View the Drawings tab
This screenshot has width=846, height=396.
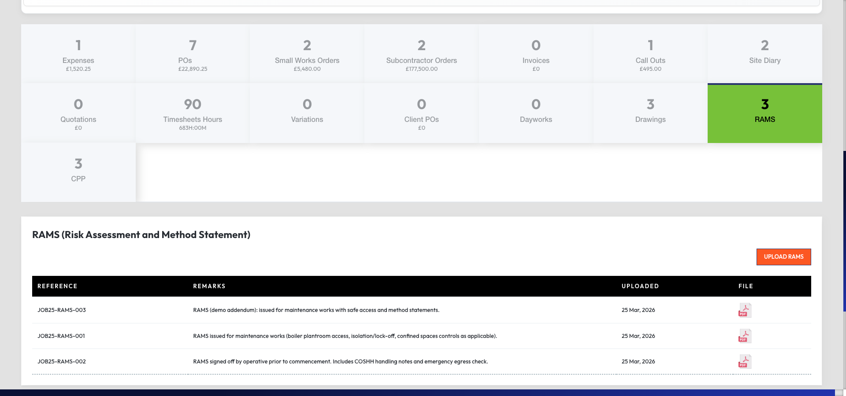coord(650,112)
